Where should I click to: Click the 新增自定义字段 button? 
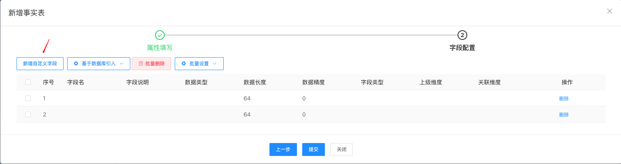40,64
